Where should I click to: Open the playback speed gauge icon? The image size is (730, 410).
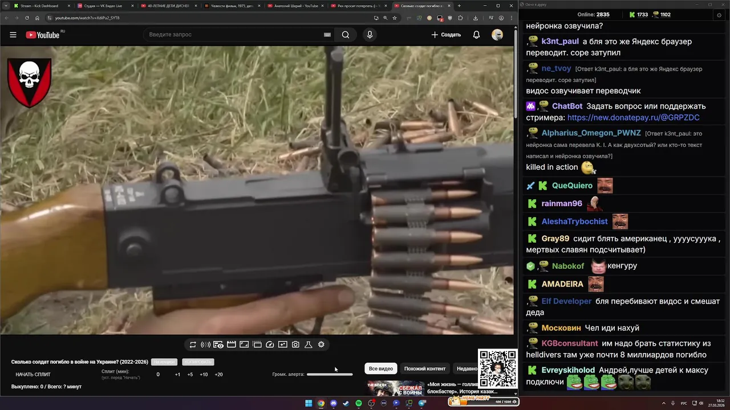(x=270, y=345)
